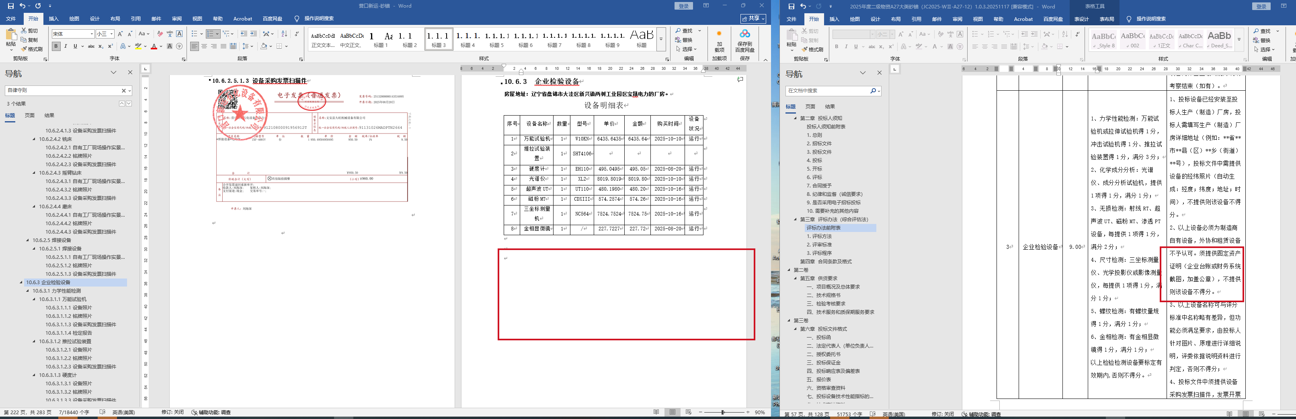Close the left navigation pane

pyautogui.click(x=130, y=72)
